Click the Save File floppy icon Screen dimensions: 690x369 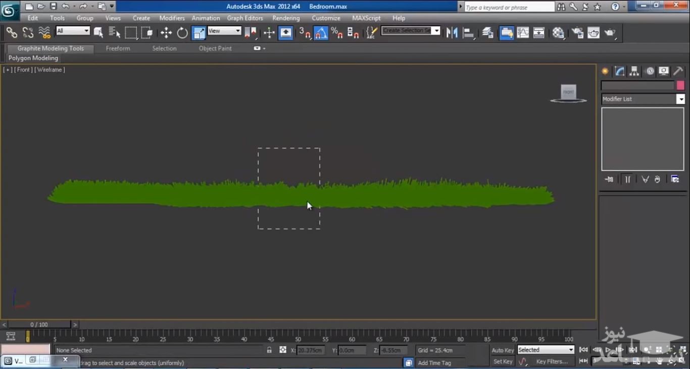tap(53, 7)
